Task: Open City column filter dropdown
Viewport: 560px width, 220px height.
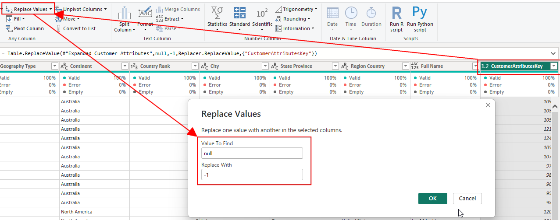Action: tap(265, 66)
